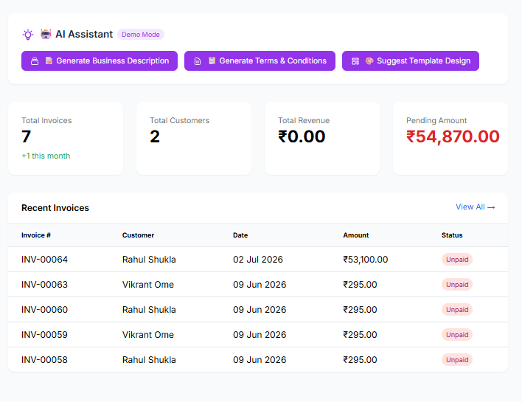Image resolution: width=522 pixels, height=402 pixels.
Task: Open the Total Invoices count 7
Action: (x=27, y=136)
